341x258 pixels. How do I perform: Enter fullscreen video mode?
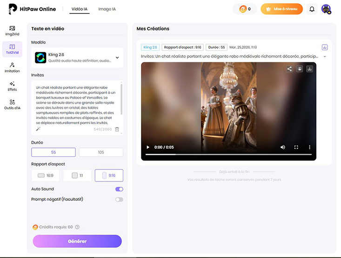(296, 147)
